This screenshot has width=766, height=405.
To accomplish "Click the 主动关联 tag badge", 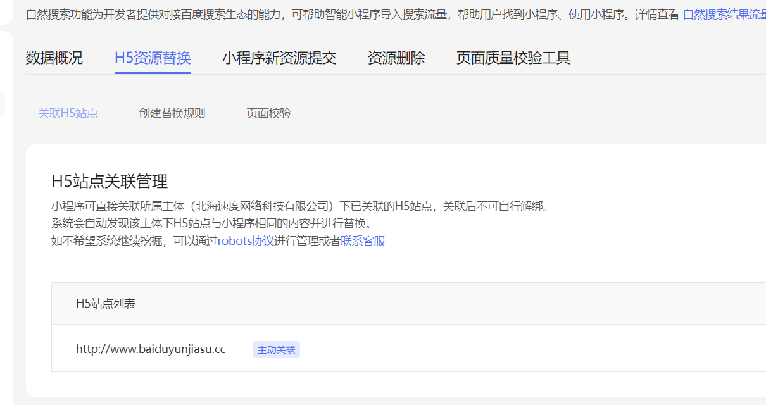I will (x=276, y=350).
